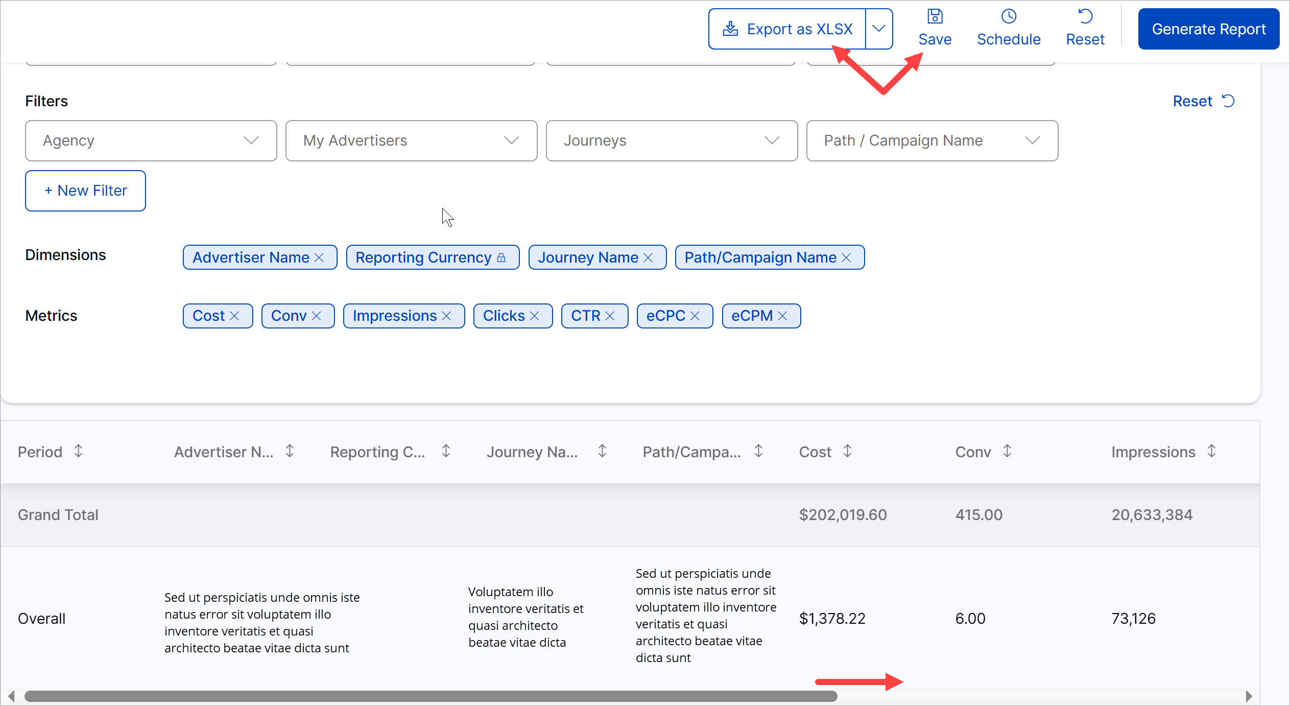Open Path / Campaign Name dropdown
The width and height of the screenshot is (1290, 706).
point(932,140)
